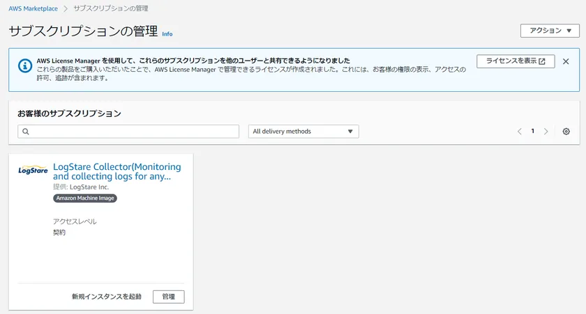Open the Info link beside page title
The height and width of the screenshot is (314, 586).
coord(167,33)
